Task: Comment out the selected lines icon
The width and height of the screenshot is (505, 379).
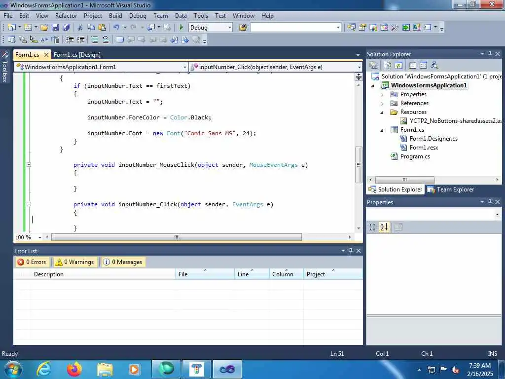Action: [x=94, y=39]
